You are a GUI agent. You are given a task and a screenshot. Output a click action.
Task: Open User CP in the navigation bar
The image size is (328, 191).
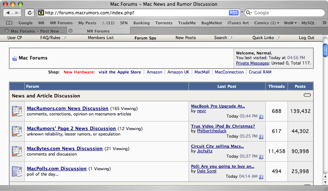point(15,38)
